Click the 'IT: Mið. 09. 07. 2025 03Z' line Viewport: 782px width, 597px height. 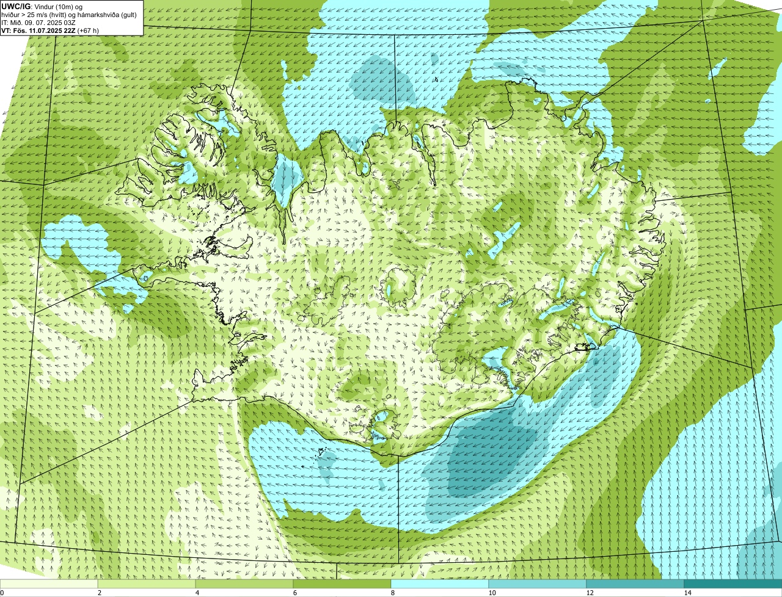[x=39, y=22]
